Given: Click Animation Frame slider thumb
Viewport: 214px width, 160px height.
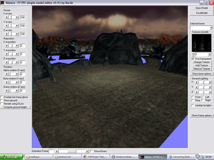Looking at the screenshot, I should (x=72, y=151).
